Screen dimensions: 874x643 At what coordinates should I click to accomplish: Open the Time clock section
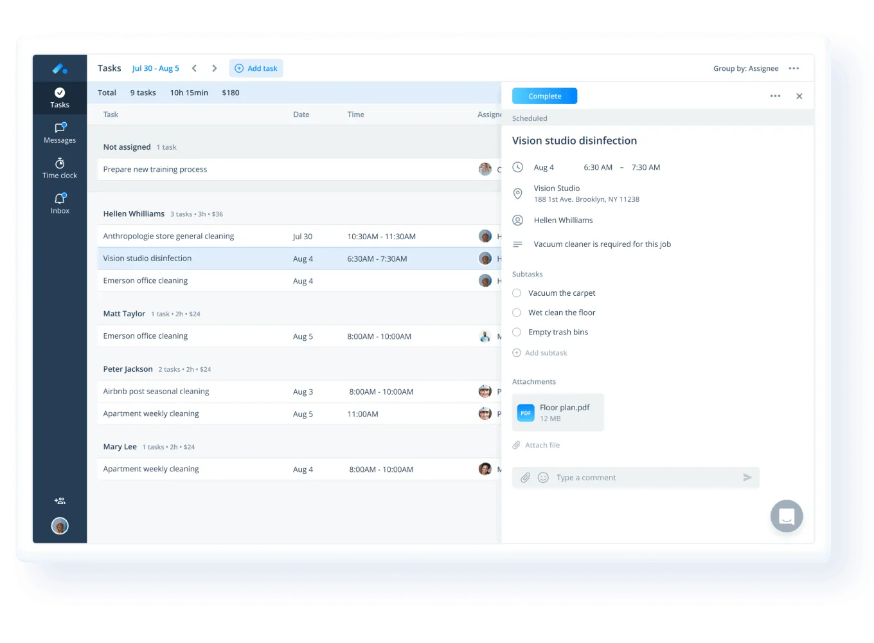coord(60,168)
